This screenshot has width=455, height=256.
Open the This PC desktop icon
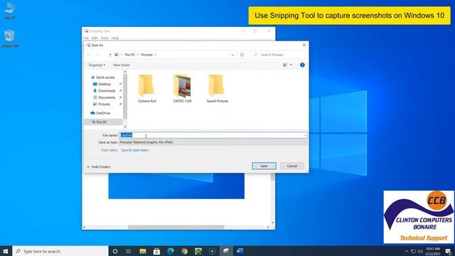[10, 11]
